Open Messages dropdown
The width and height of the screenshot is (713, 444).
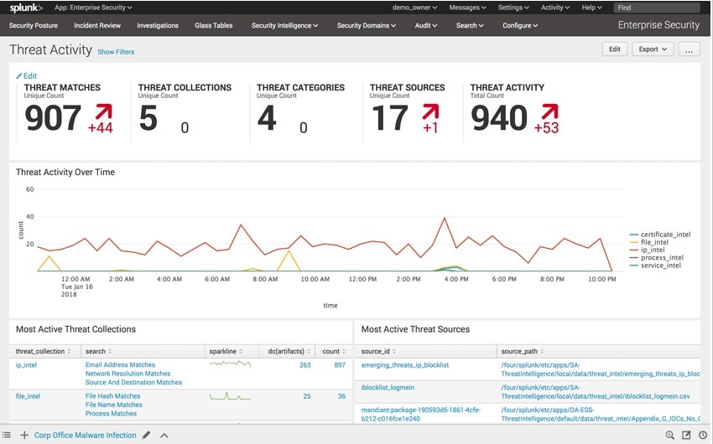click(467, 8)
